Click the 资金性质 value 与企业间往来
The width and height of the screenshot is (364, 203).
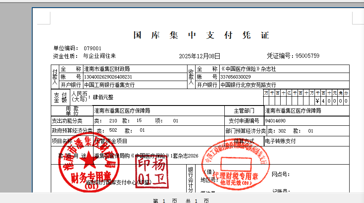[99, 56]
